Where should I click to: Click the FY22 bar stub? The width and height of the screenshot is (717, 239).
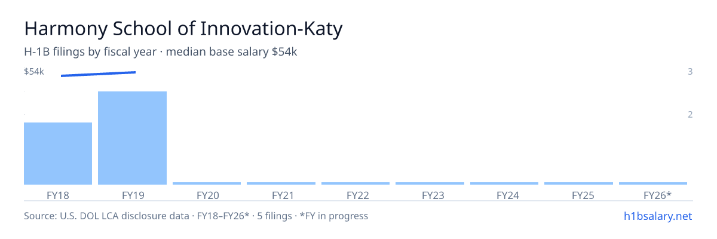click(x=356, y=183)
